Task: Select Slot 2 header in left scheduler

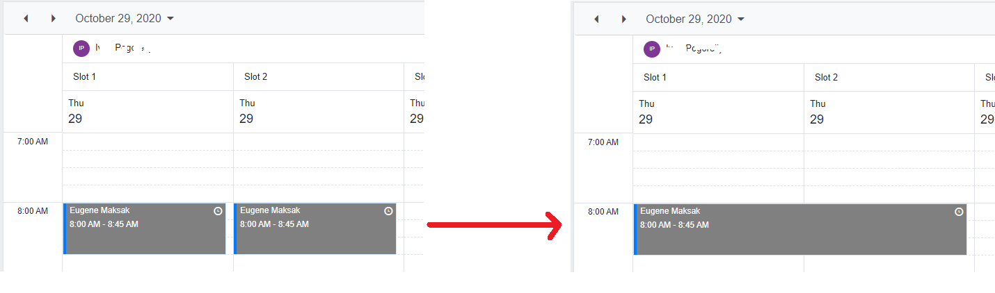Action: [255, 76]
